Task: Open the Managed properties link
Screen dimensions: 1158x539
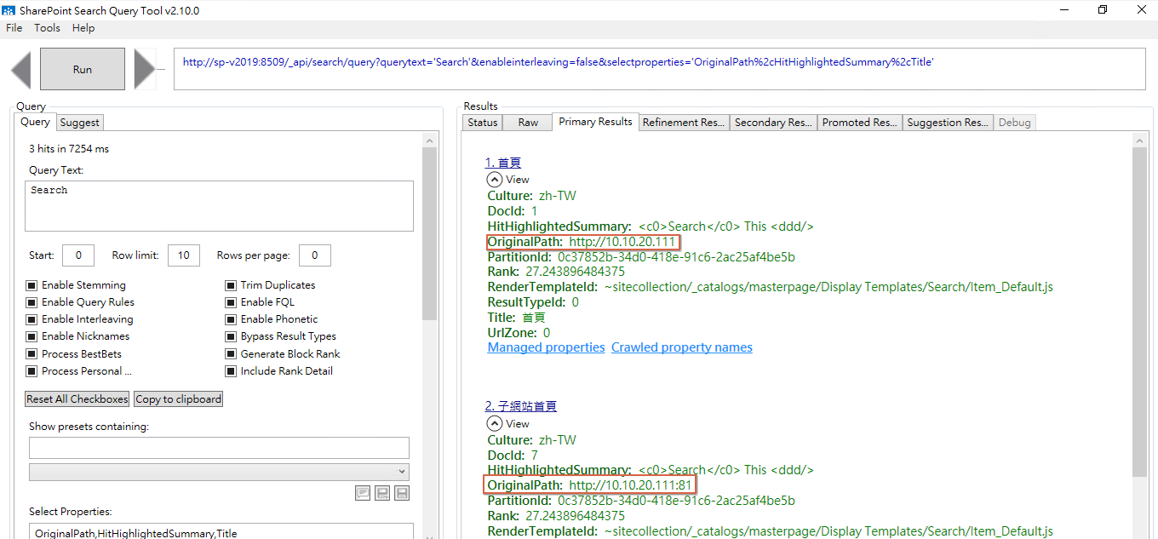Action: pos(546,347)
